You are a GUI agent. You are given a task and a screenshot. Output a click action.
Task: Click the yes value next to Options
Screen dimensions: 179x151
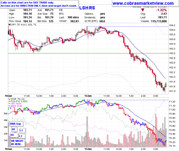tap(103, 14)
